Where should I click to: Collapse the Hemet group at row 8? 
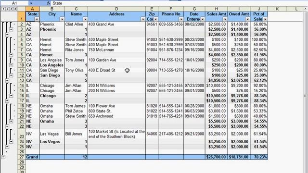tap(11, 55)
